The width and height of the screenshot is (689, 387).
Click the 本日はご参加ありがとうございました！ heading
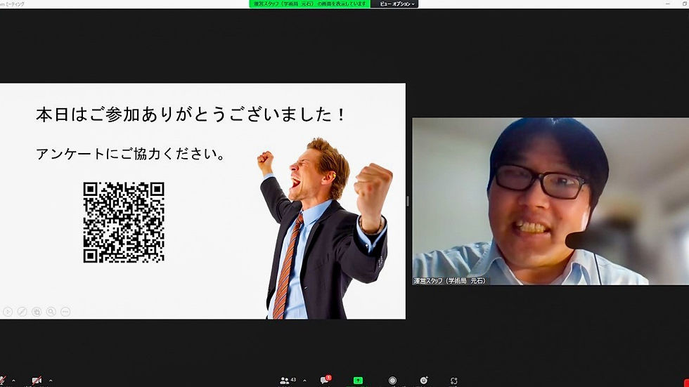[x=191, y=114]
